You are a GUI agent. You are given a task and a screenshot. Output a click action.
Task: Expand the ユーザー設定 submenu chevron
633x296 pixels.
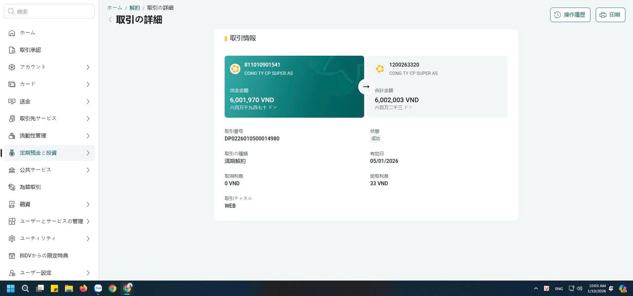click(88, 273)
